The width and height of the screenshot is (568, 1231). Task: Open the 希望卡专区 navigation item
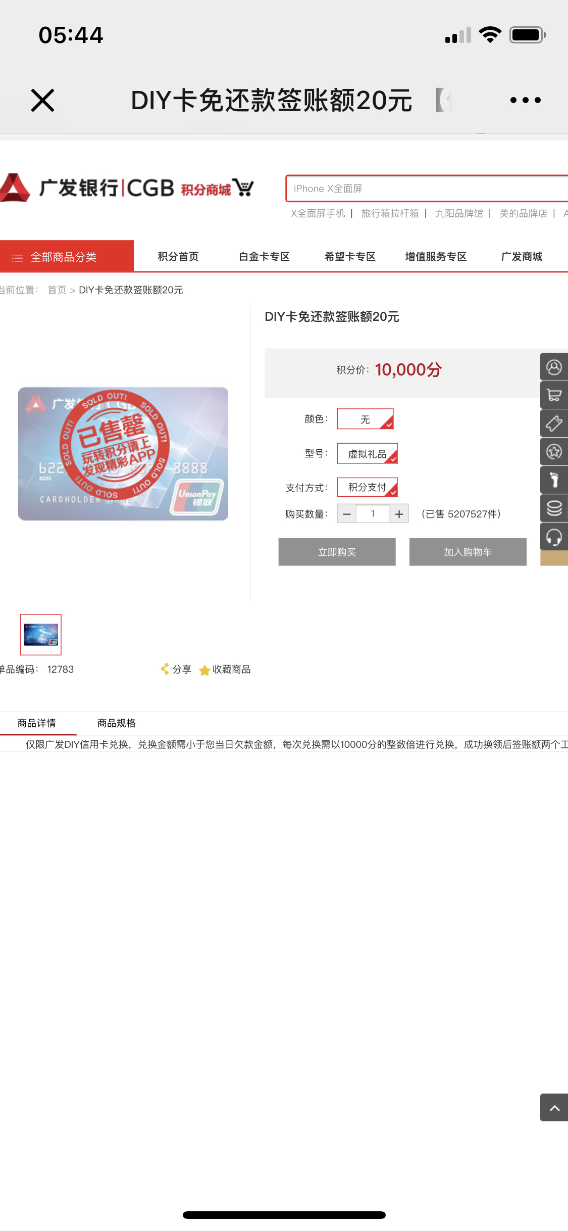click(350, 257)
